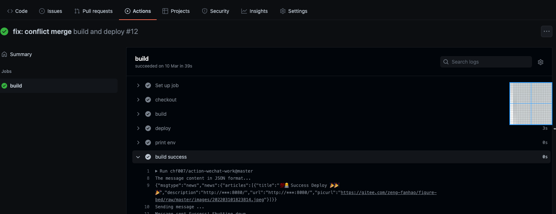
Task: Expand the deploy step
Action: tap(138, 128)
